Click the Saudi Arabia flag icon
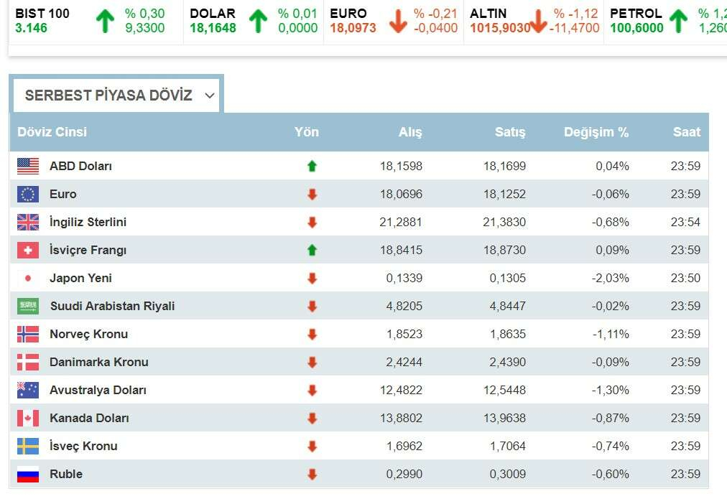 (x=28, y=307)
